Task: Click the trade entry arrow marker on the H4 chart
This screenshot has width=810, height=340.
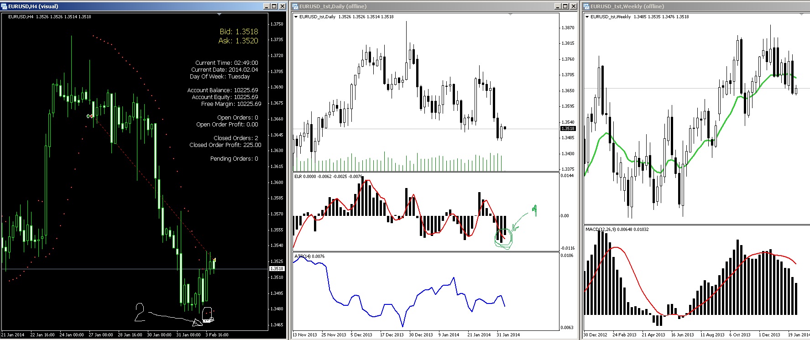Action: coord(90,116)
